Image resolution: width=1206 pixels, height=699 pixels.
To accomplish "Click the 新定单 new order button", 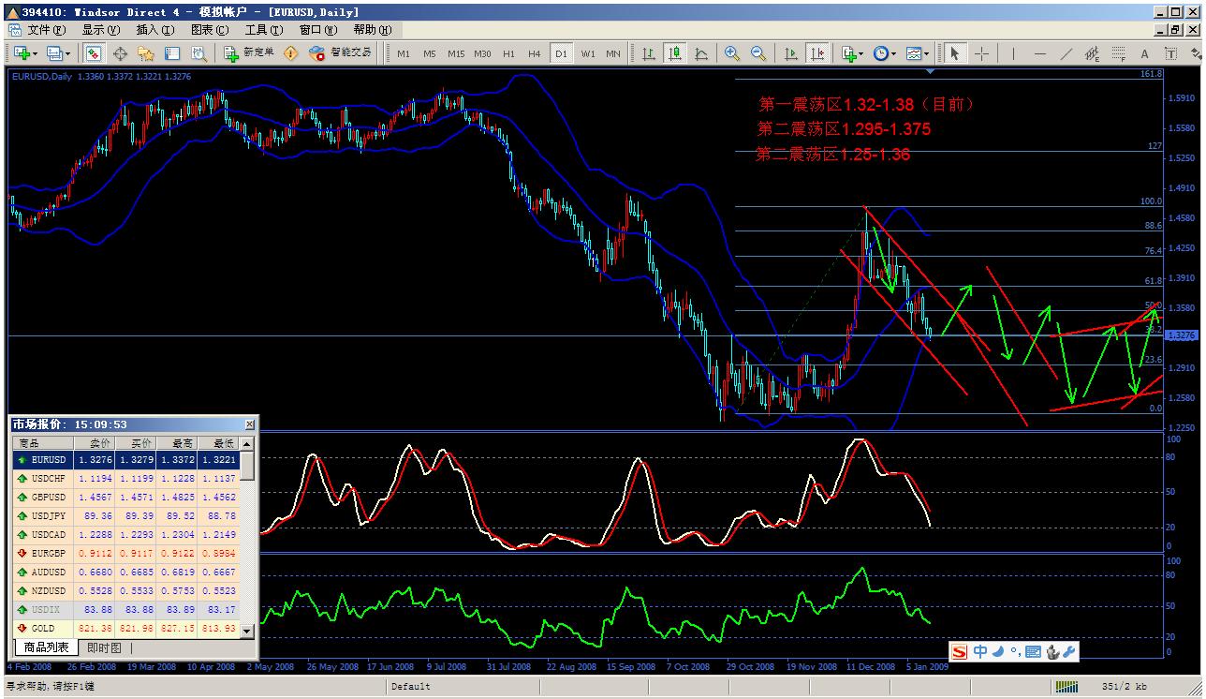I will point(249,53).
